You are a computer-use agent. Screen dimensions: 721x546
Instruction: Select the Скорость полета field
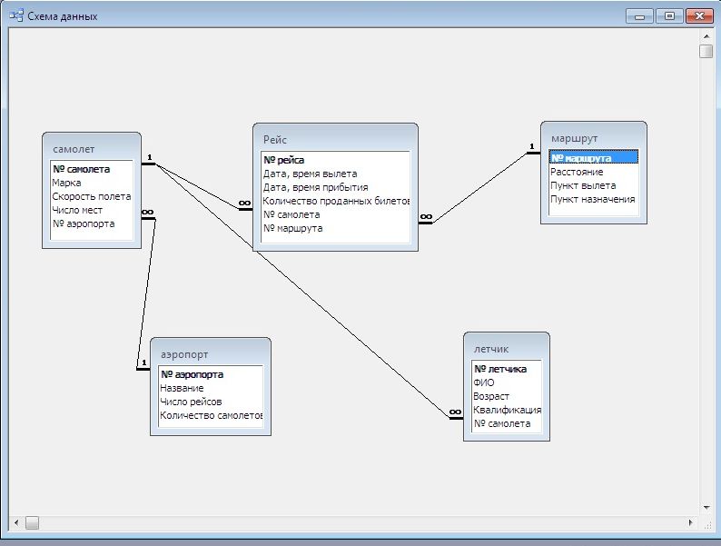click(x=92, y=196)
